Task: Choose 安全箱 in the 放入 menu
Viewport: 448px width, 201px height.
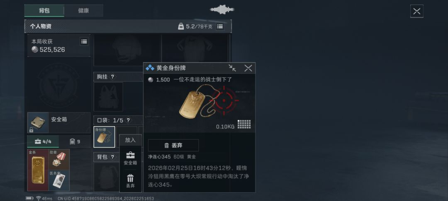Action: coord(130,158)
